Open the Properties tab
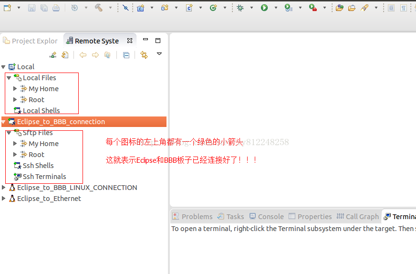Screen dimensions: 416x274 tap(310, 217)
